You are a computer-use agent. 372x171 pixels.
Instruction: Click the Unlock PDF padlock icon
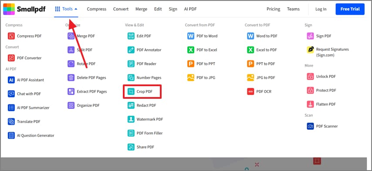310,77
